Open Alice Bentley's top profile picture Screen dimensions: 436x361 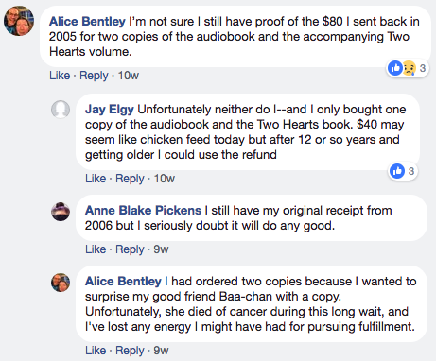tap(19, 21)
